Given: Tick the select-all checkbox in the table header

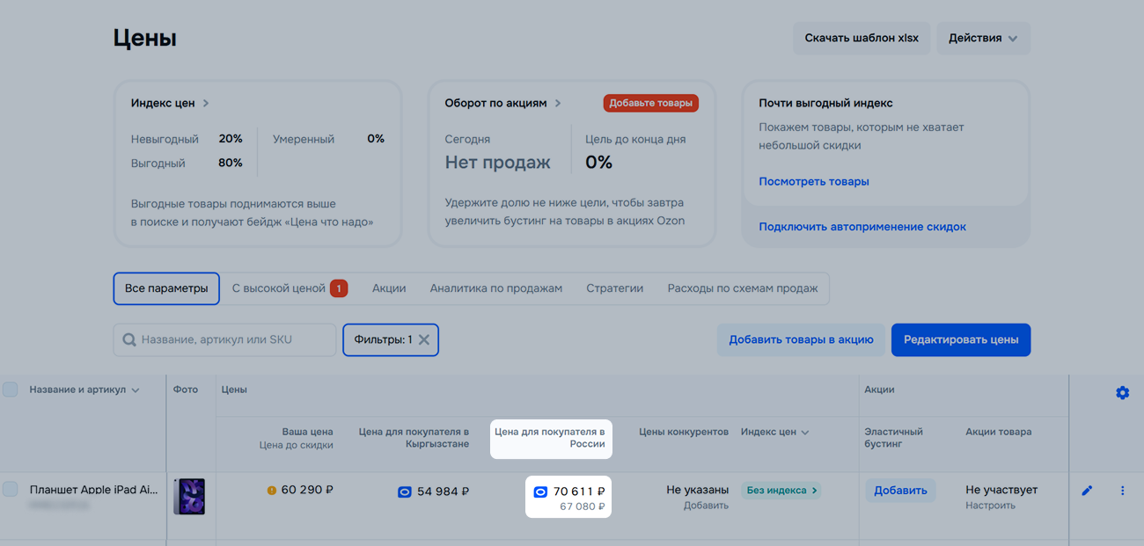Looking at the screenshot, I should [11, 389].
